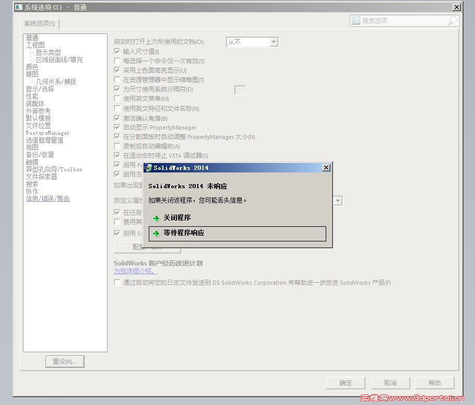Select 工程图 in options tree

coord(35,45)
